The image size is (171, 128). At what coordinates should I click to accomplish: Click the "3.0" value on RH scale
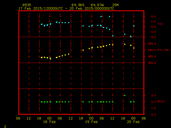pos(153,95)
